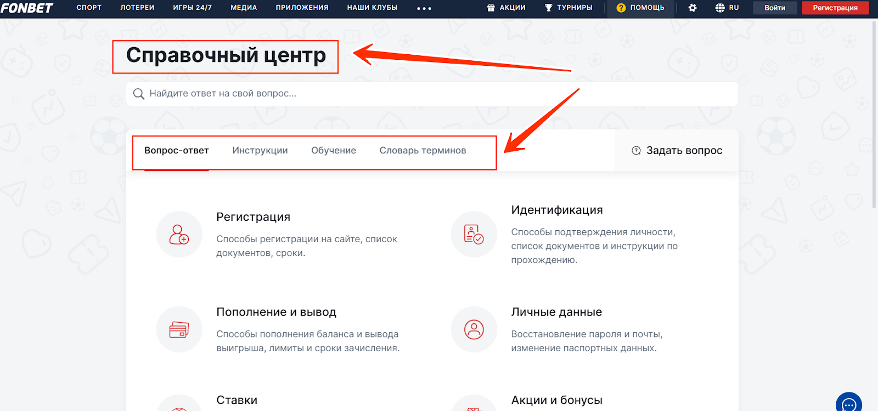The width and height of the screenshot is (878, 411).
Task: Open settings gear icon in top bar
Action: (x=693, y=8)
